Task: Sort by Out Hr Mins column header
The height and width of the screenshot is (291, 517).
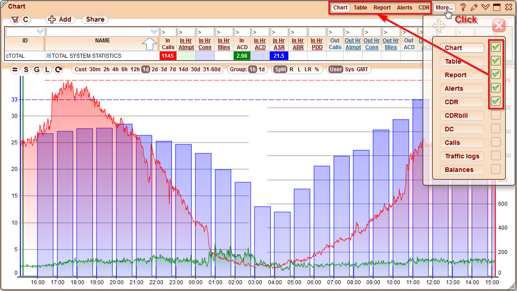Action: point(391,44)
